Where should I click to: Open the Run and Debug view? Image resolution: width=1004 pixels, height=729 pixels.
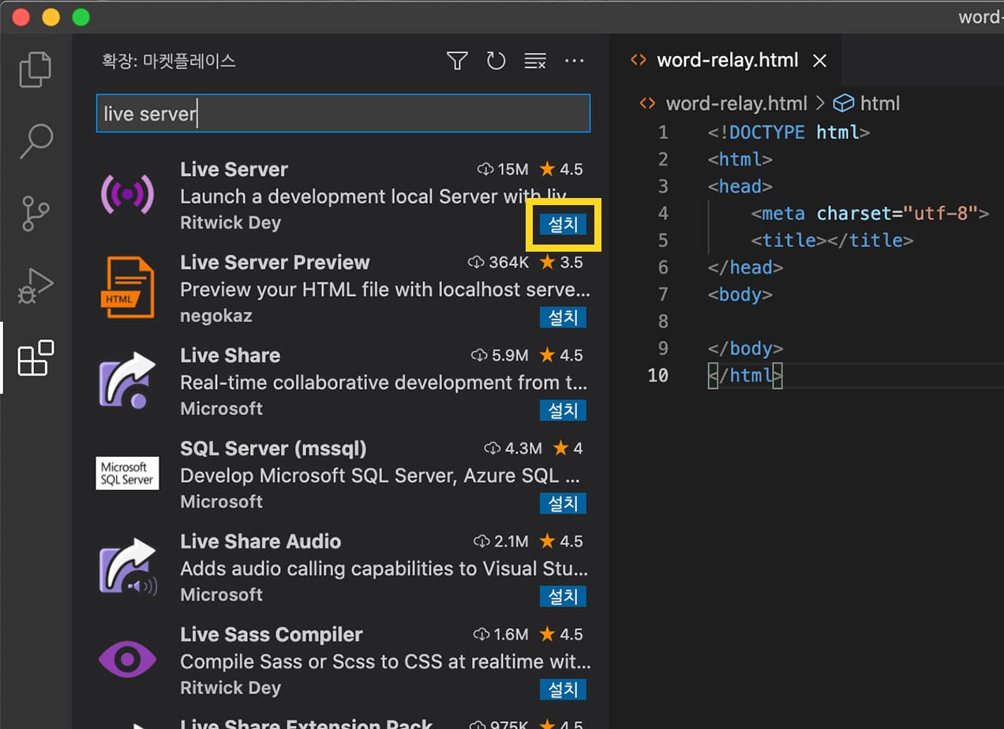pos(35,286)
